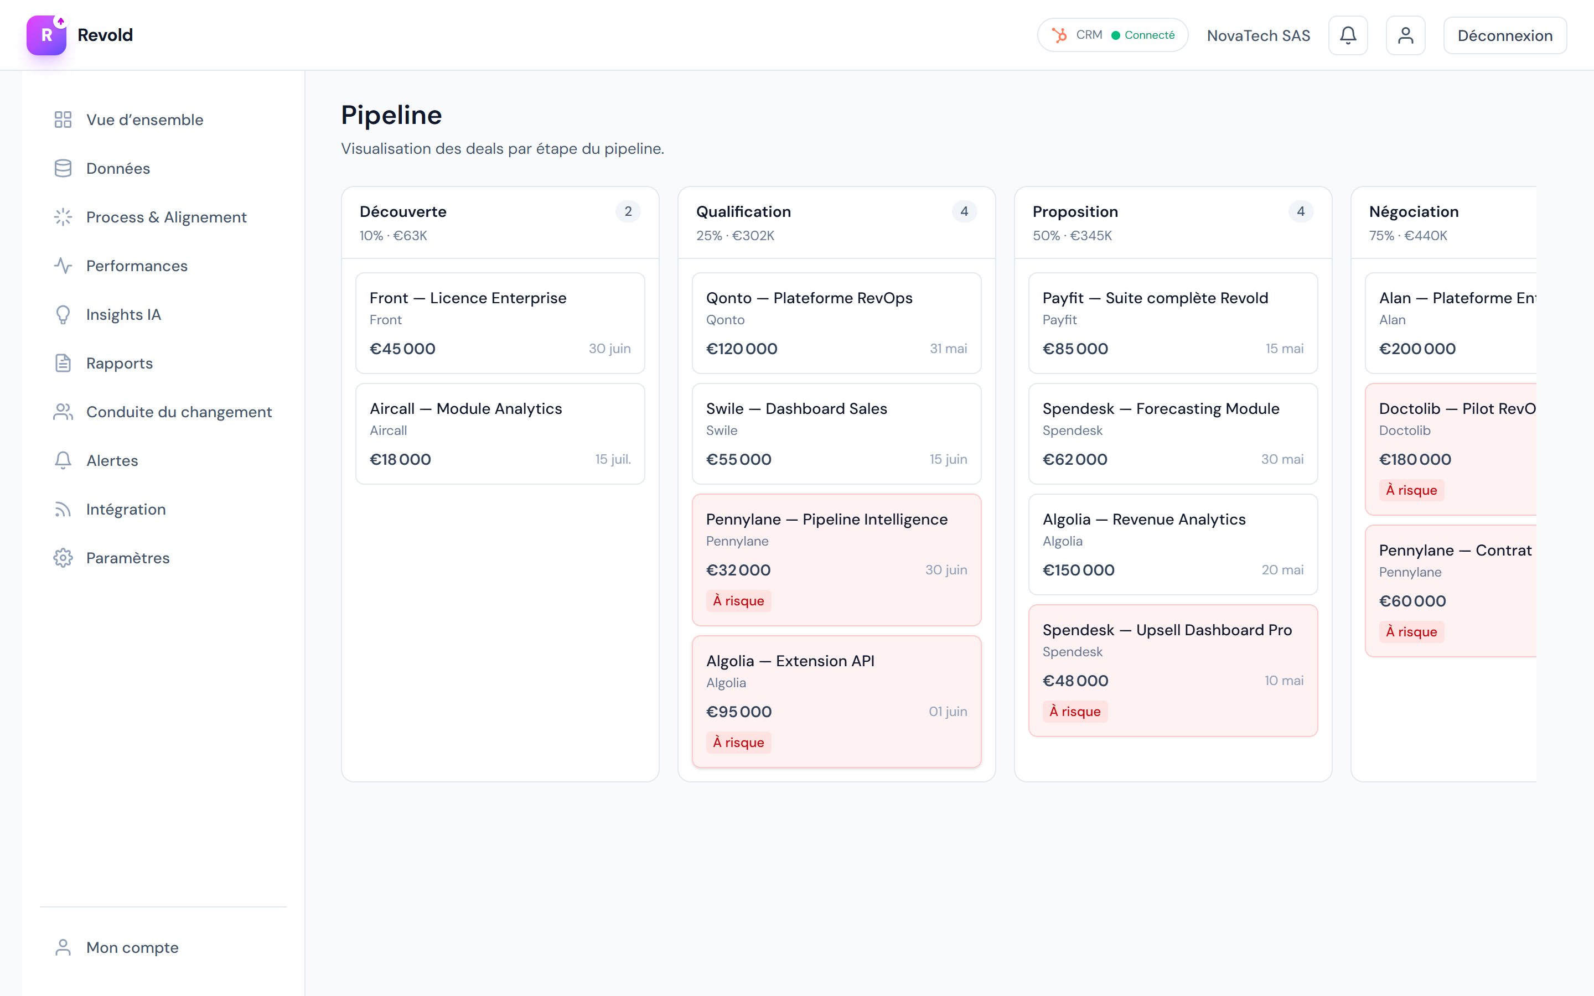Select the Algolia Extension API deal card

[x=836, y=701]
